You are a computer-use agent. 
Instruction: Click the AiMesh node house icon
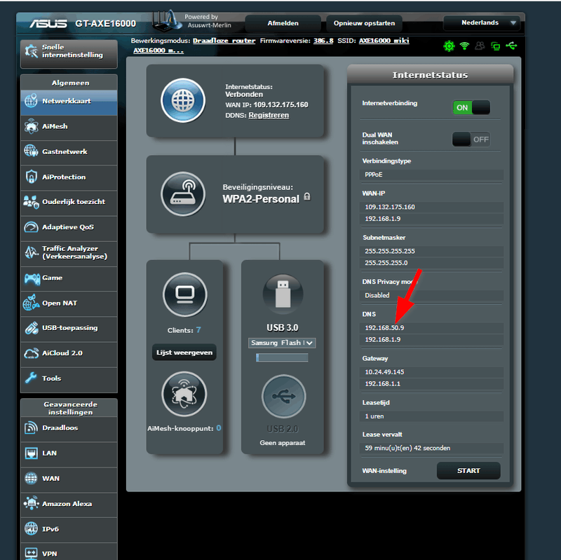pos(184,394)
